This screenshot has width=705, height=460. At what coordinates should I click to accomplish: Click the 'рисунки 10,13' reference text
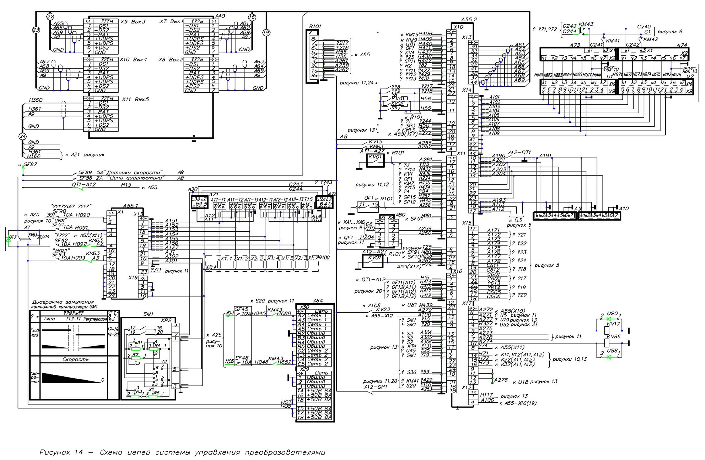pyautogui.click(x=570, y=359)
